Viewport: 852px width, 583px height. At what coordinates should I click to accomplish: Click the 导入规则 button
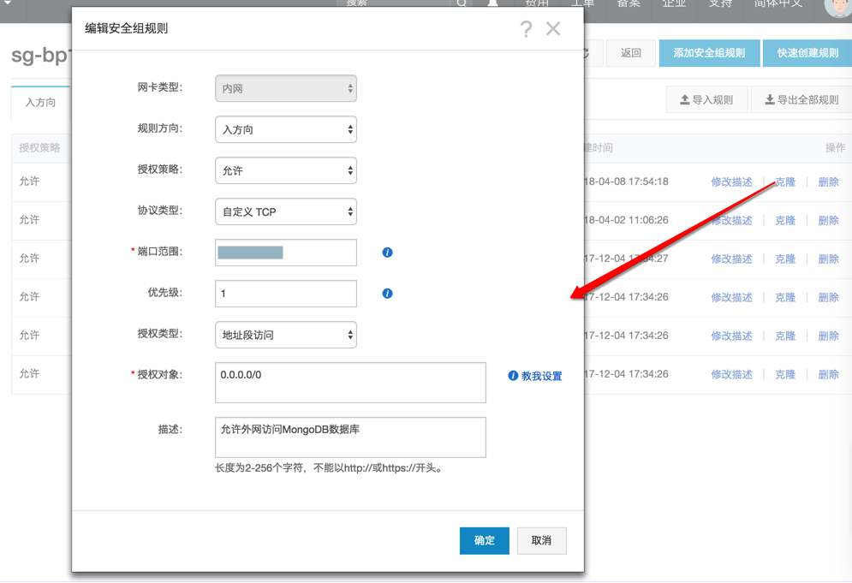(707, 100)
